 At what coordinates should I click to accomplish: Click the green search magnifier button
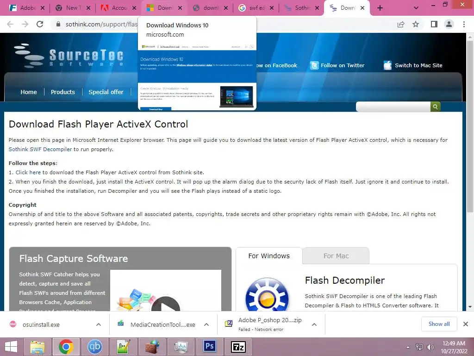(435, 107)
